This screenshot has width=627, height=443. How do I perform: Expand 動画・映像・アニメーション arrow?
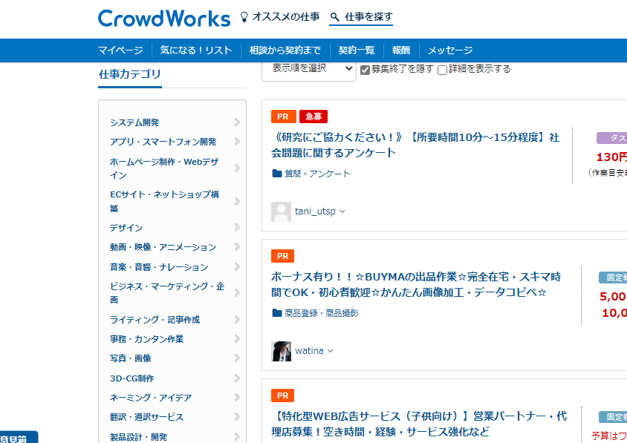[237, 247]
